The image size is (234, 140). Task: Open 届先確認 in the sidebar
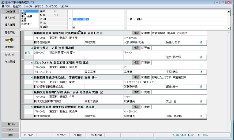(x=10, y=40)
